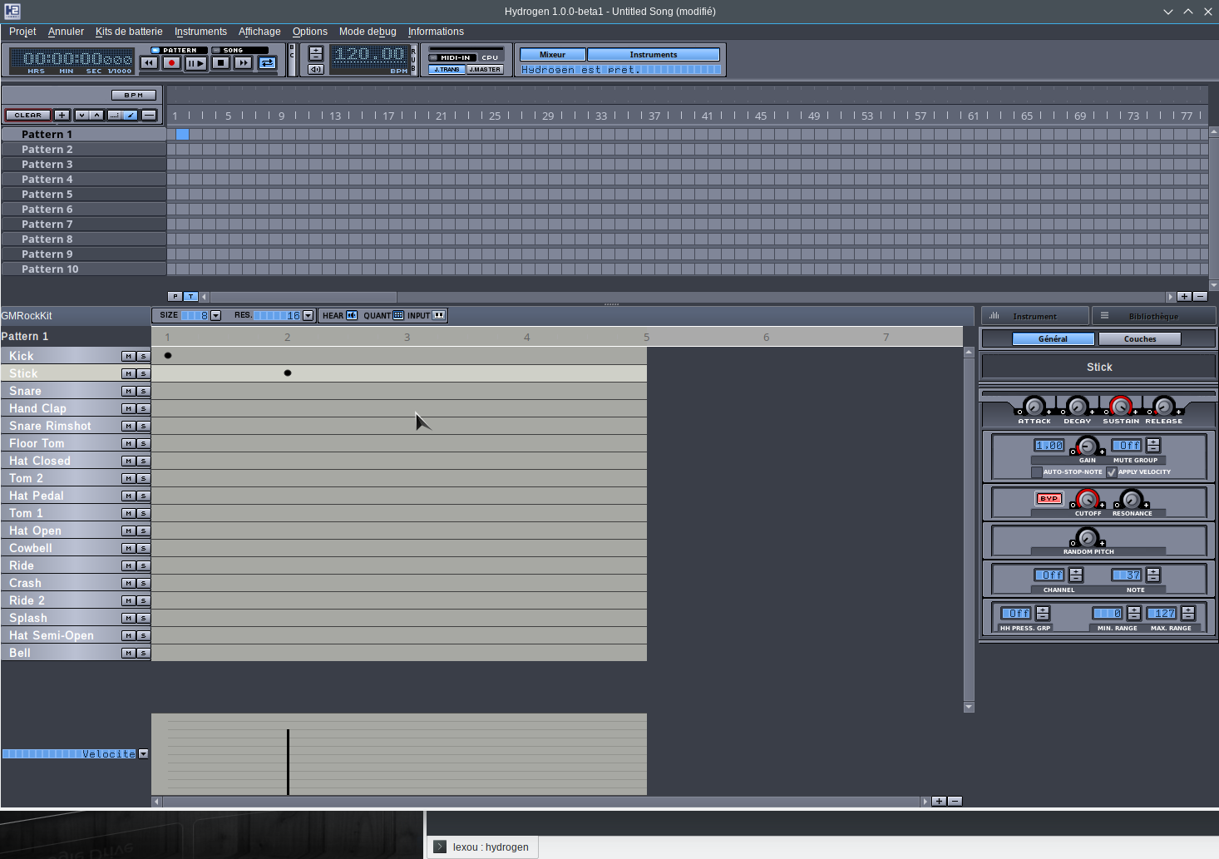Open Velocite property dropdown
Screen dimensions: 1219x859
click(x=143, y=754)
